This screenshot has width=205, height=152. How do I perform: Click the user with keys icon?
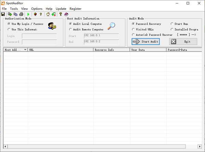[52, 26]
